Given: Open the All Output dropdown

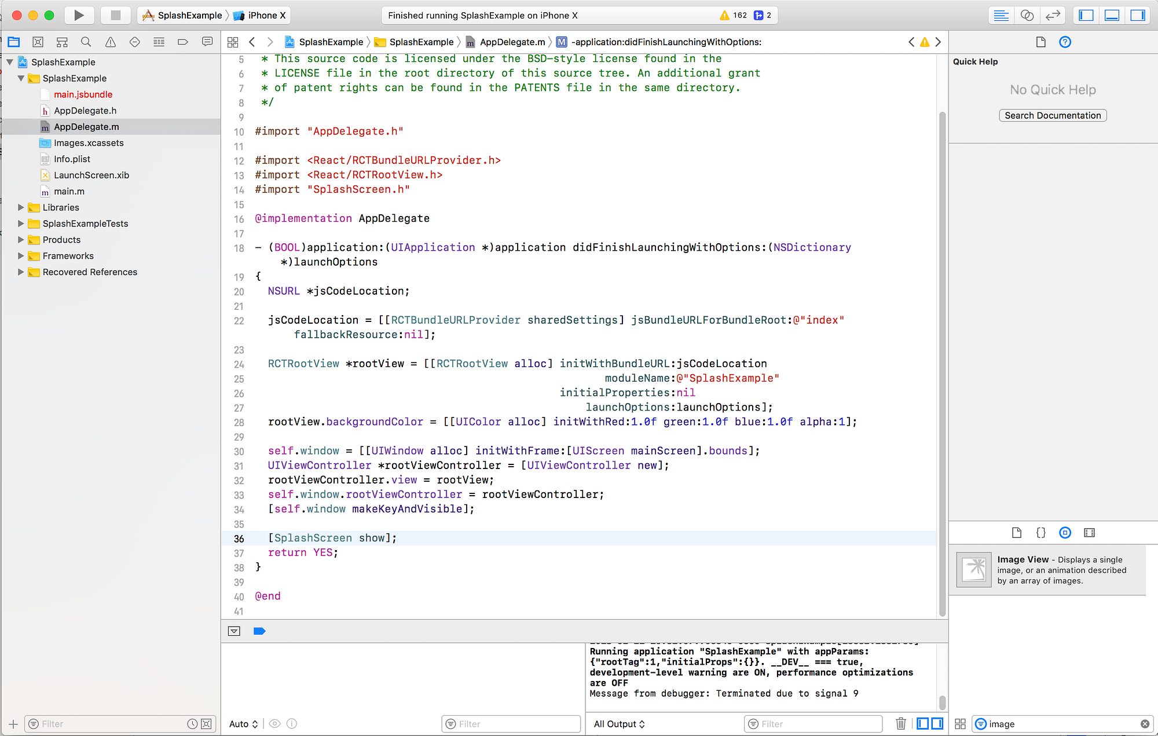Looking at the screenshot, I should pos(618,724).
